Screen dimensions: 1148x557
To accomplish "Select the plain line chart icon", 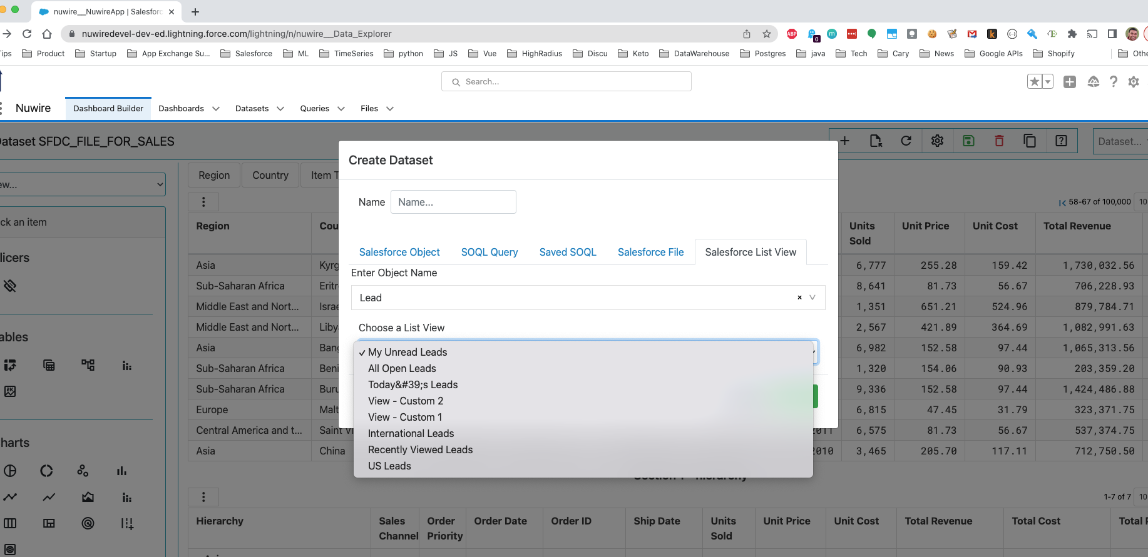I will [49, 497].
